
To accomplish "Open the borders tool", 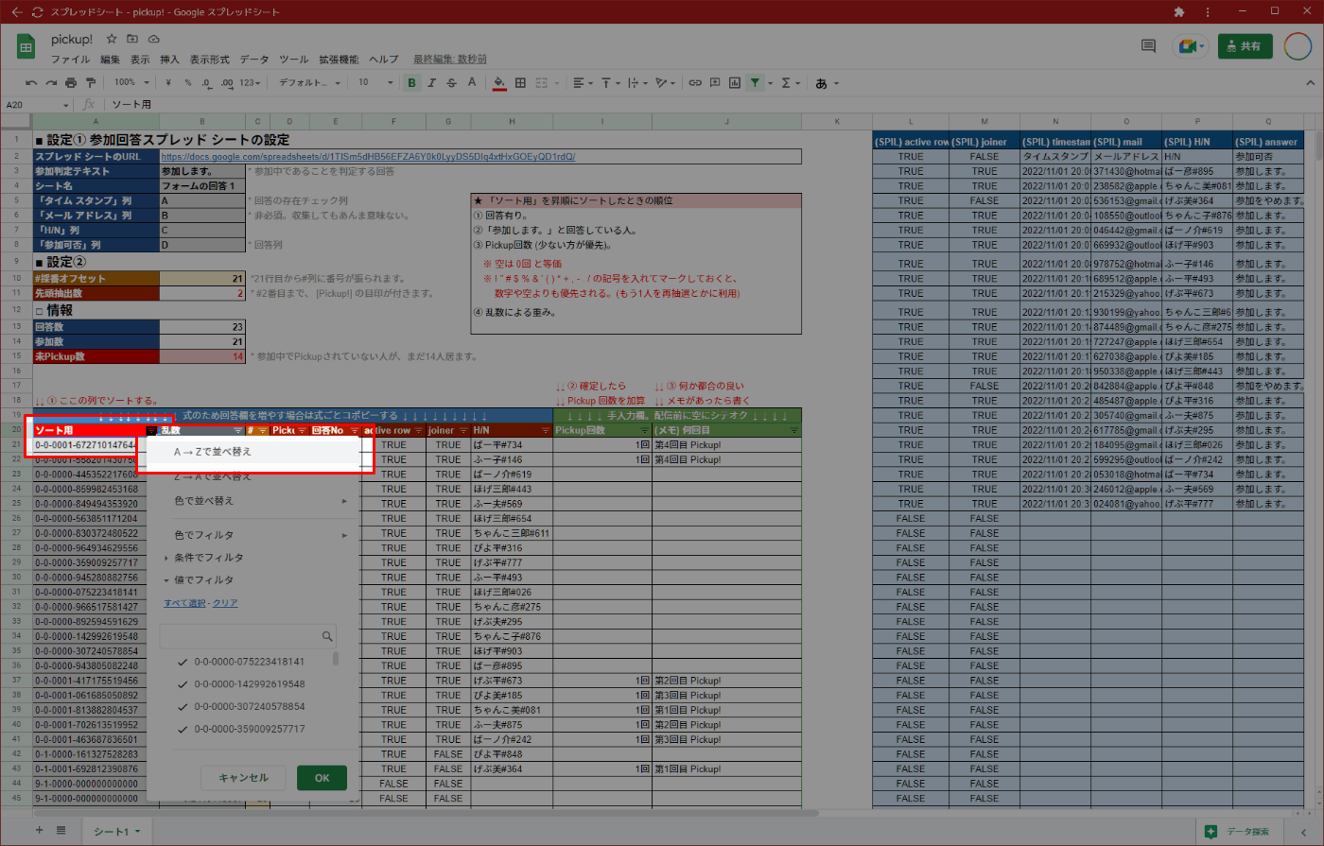I will tap(520, 83).
